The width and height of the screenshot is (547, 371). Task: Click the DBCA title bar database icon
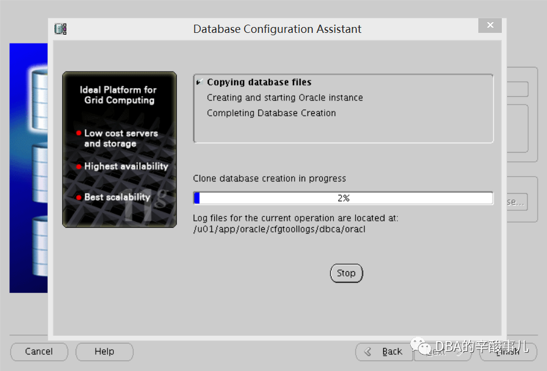tap(60, 29)
